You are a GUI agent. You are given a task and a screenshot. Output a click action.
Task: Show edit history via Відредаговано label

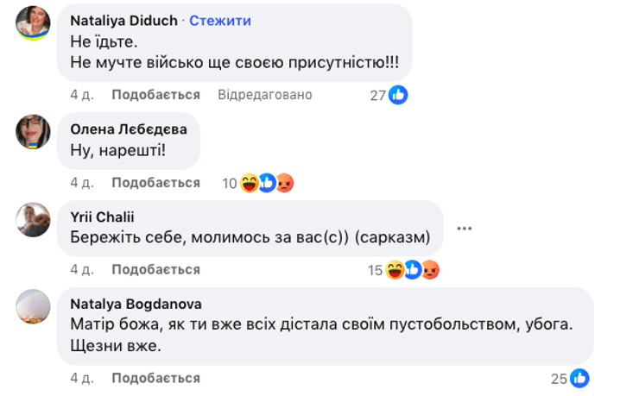[x=265, y=95]
